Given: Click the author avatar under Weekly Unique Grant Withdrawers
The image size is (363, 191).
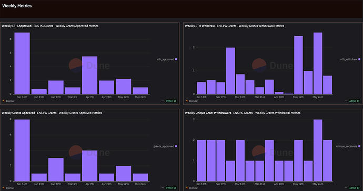Looking at the screenshot, I should (x=187, y=188).
